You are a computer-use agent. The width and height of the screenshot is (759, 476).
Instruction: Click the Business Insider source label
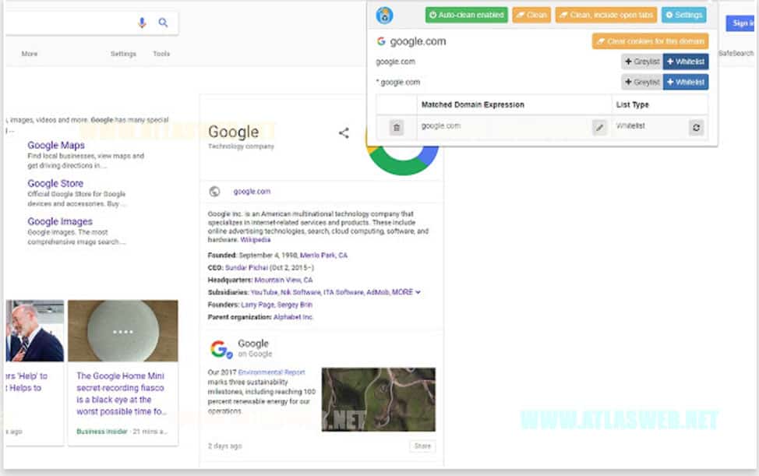coord(102,432)
